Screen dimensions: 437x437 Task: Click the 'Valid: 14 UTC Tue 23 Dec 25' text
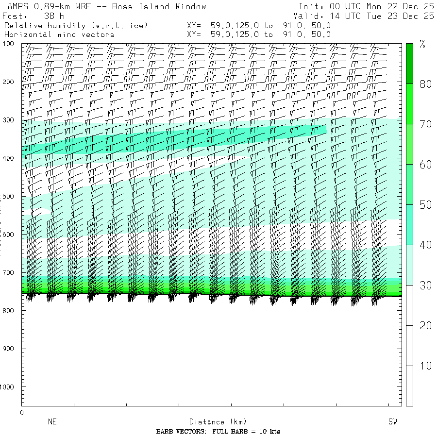(366, 16)
